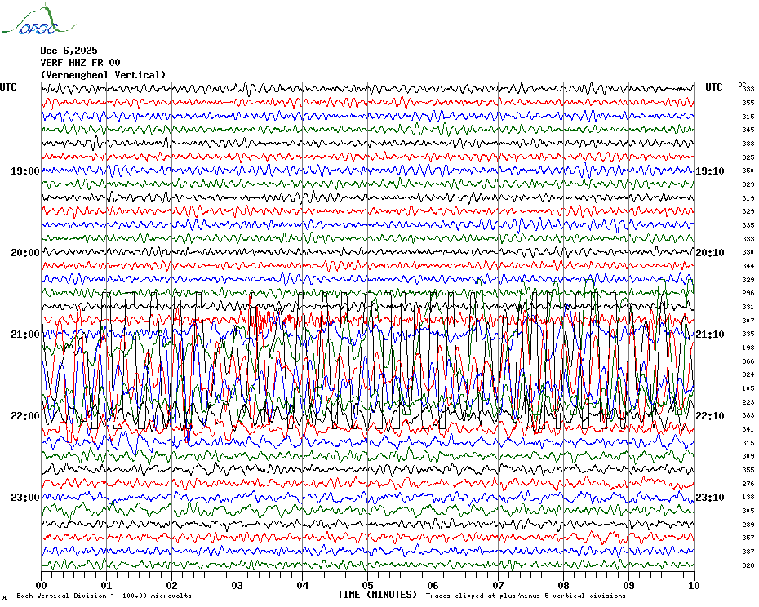Viewport: 759px width, 607px height.
Task: Click the TIME (MINUTES) axis title
Action: click(377, 595)
